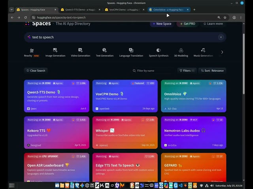This screenshot has height=189, width=253.
Task: Select the Video Generation category icon
Action: pos(80,50)
